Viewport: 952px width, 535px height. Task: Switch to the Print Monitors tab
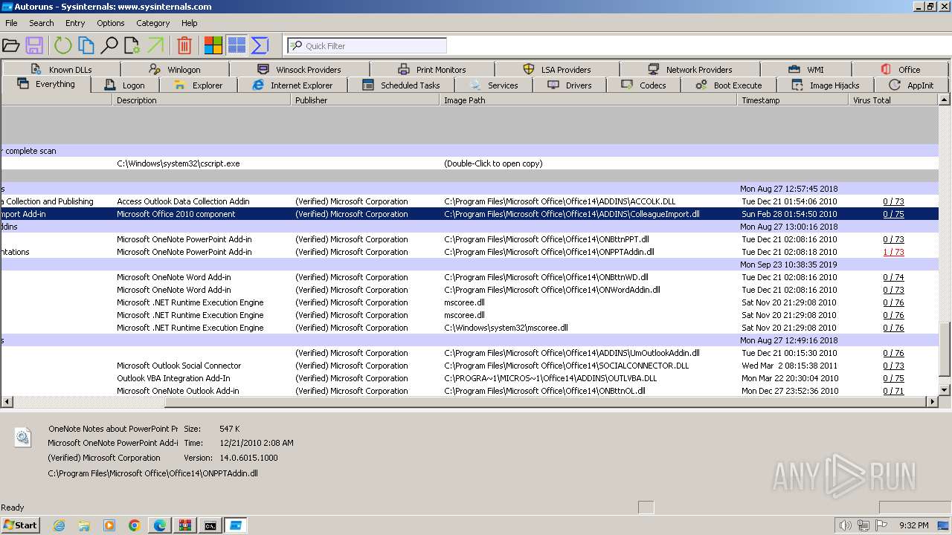432,69
